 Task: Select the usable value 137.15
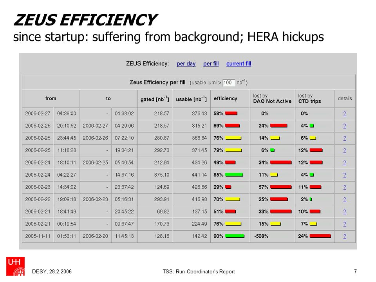coord(199,211)
